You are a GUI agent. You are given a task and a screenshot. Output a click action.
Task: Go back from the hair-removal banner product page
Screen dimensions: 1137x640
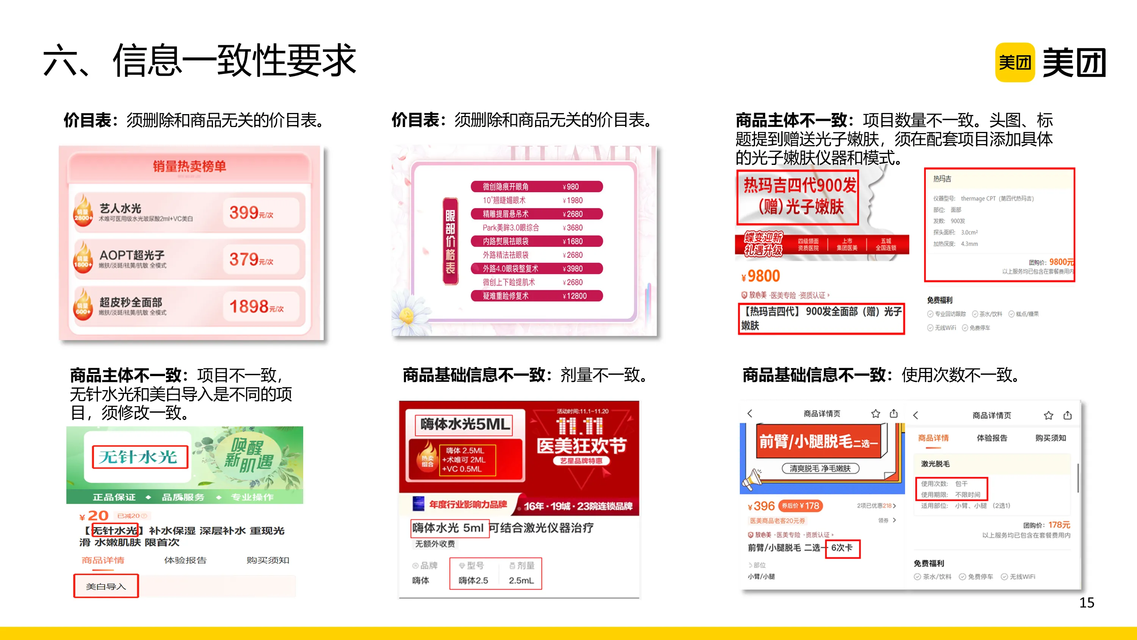749,413
